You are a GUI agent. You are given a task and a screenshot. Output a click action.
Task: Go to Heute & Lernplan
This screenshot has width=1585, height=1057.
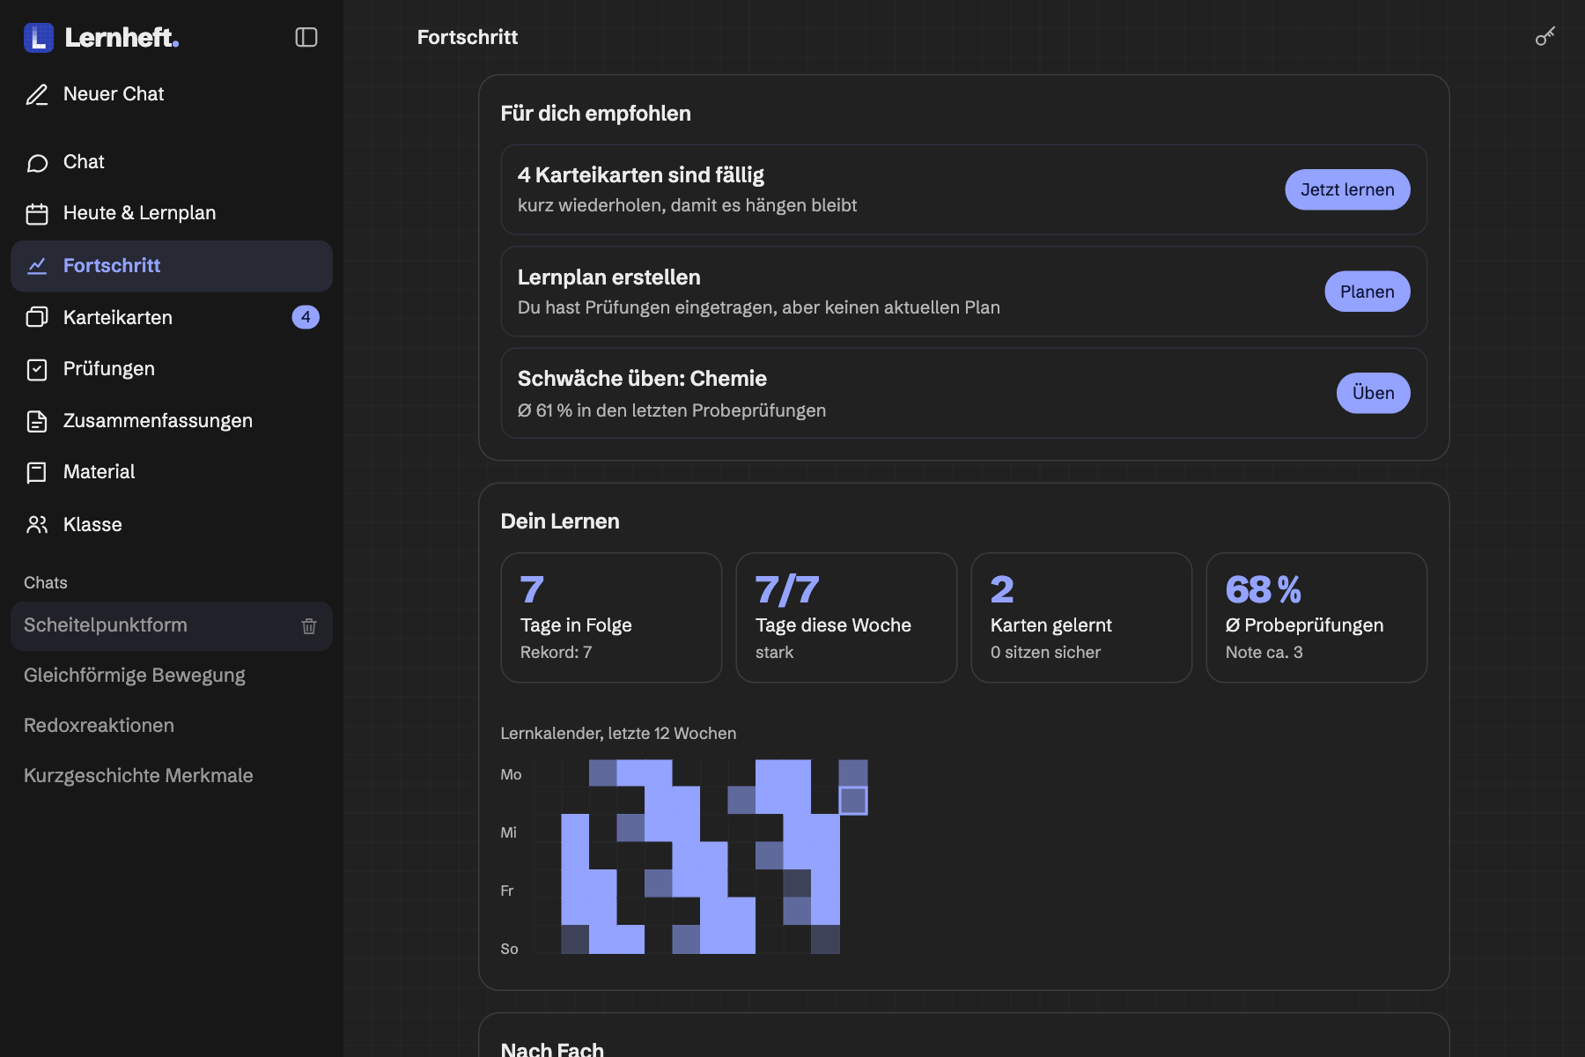pyautogui.click(x=172, y=213)
